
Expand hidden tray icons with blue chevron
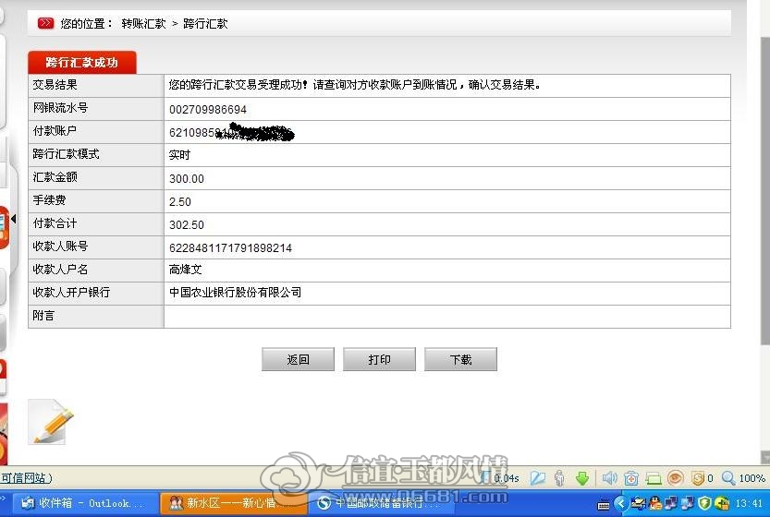tap(619, 503)
